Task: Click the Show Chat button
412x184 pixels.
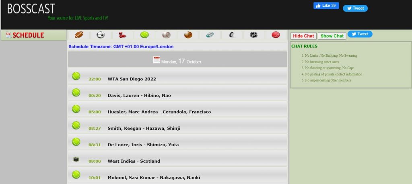Action: click(332, 36)
